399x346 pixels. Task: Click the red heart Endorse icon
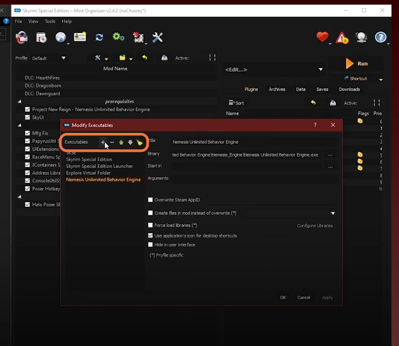(x=322, y=37)
